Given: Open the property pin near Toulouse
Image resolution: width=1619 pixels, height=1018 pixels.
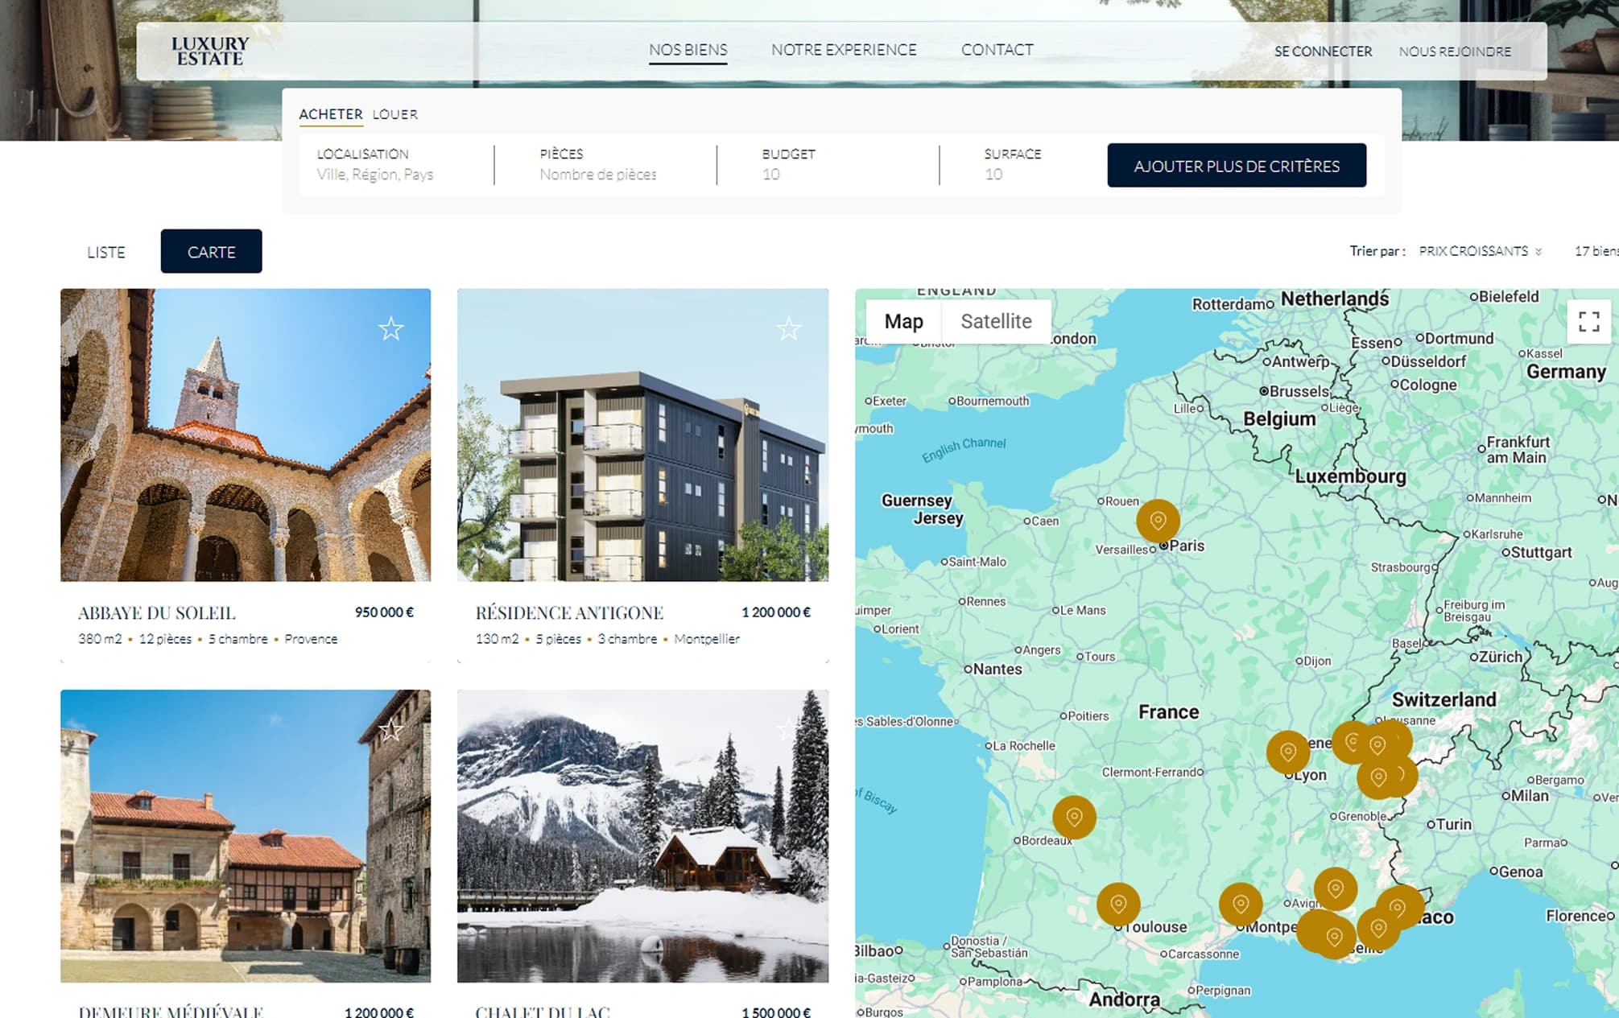Looking at the screenshot, I should click(x=1119, y=903).
